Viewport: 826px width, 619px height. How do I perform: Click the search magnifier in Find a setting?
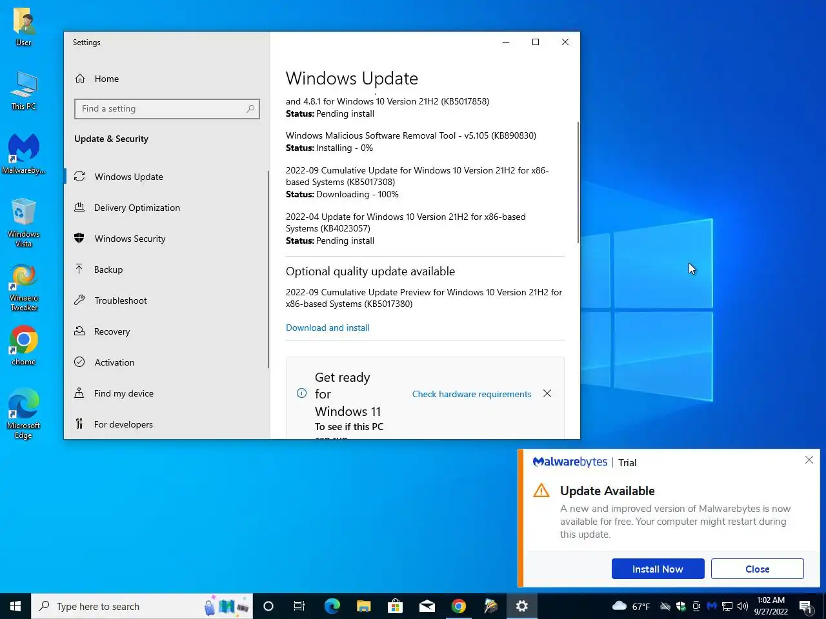(250, 109)
